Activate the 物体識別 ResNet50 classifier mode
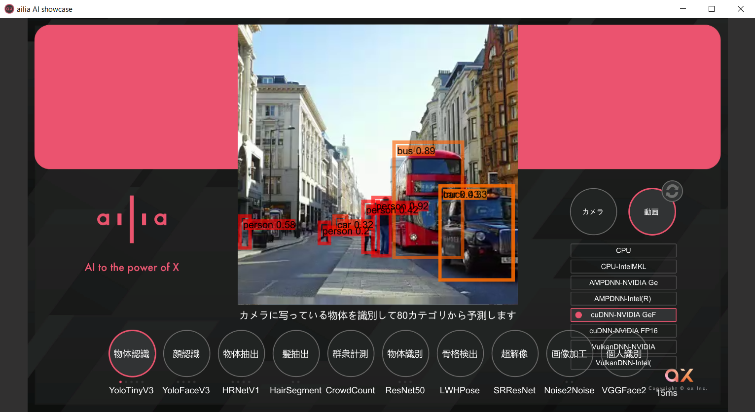The image size is (755, 412). tap(405, 354)
